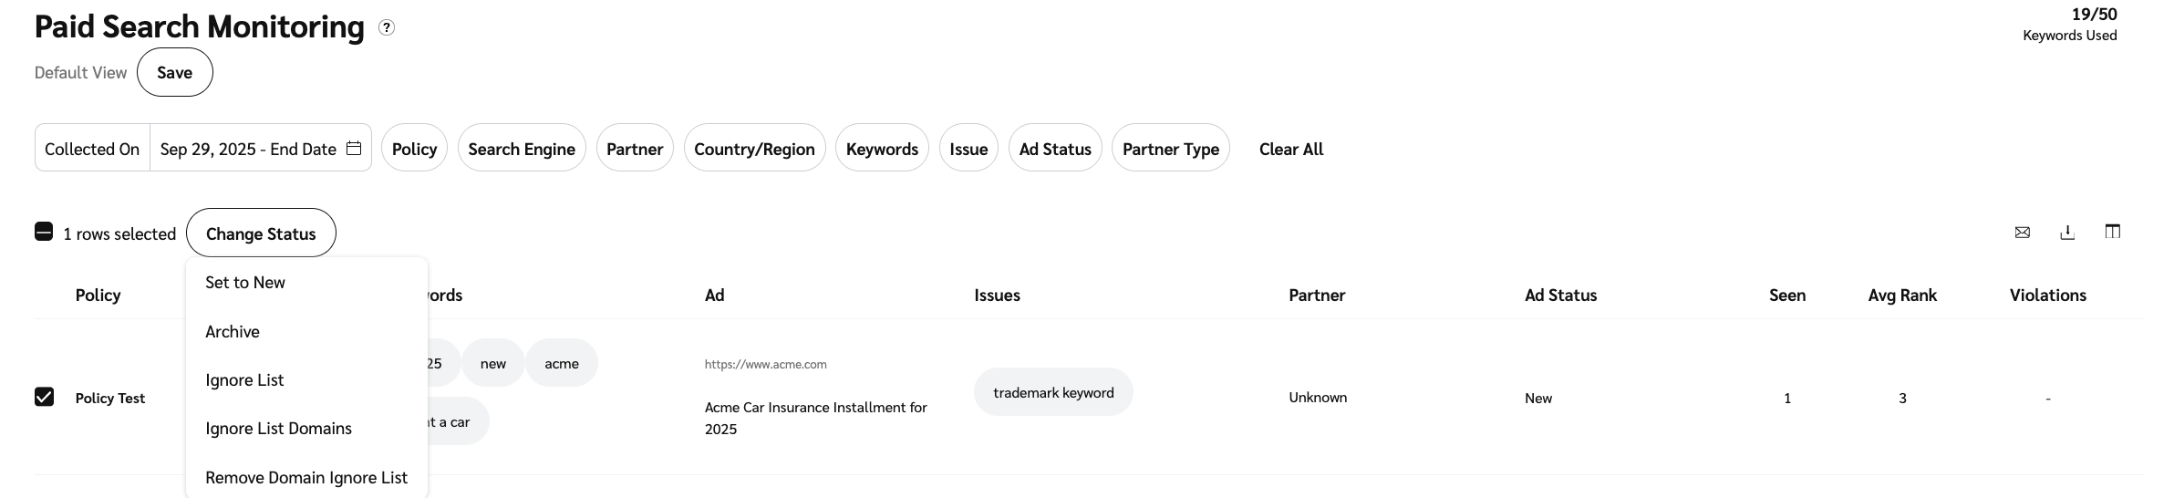This screenshot has width=2174, height=498.
Task: Click the email envelope icon
Action: pyautogui.click(x=2022, y=233)
